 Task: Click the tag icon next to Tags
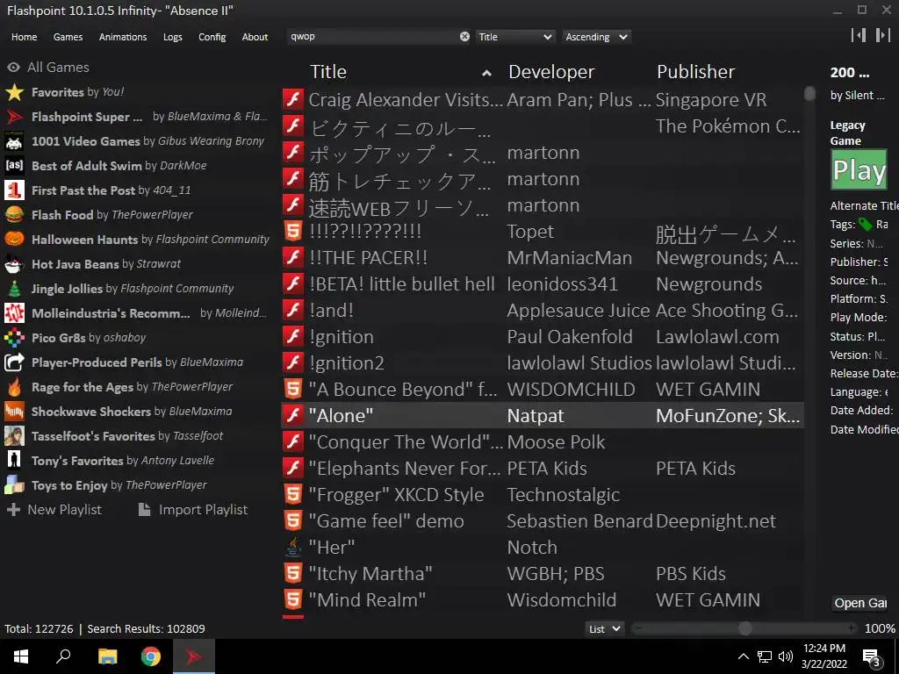865,225
